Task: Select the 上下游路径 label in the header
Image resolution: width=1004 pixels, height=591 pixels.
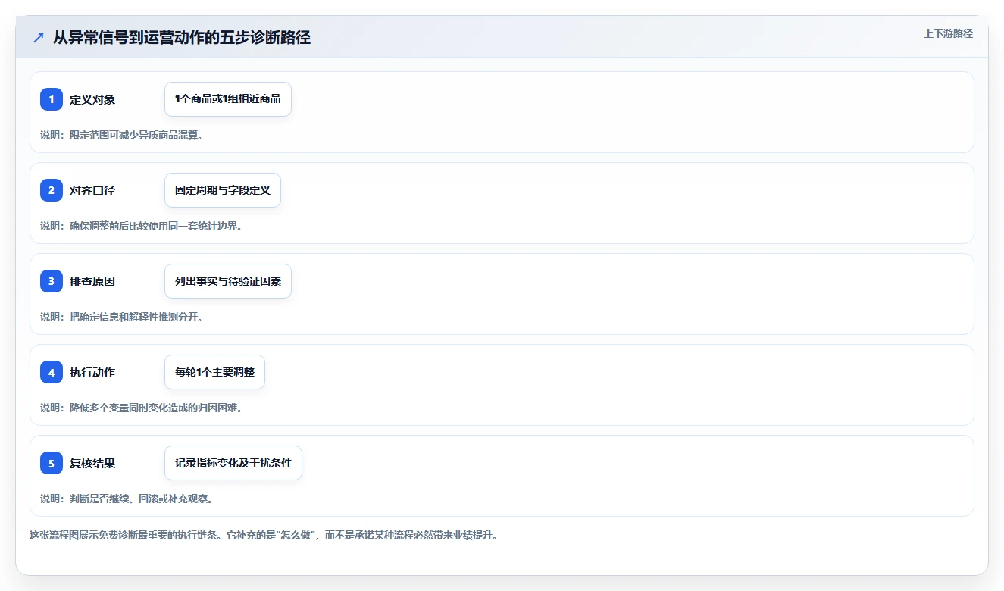Action: [948, 33]
